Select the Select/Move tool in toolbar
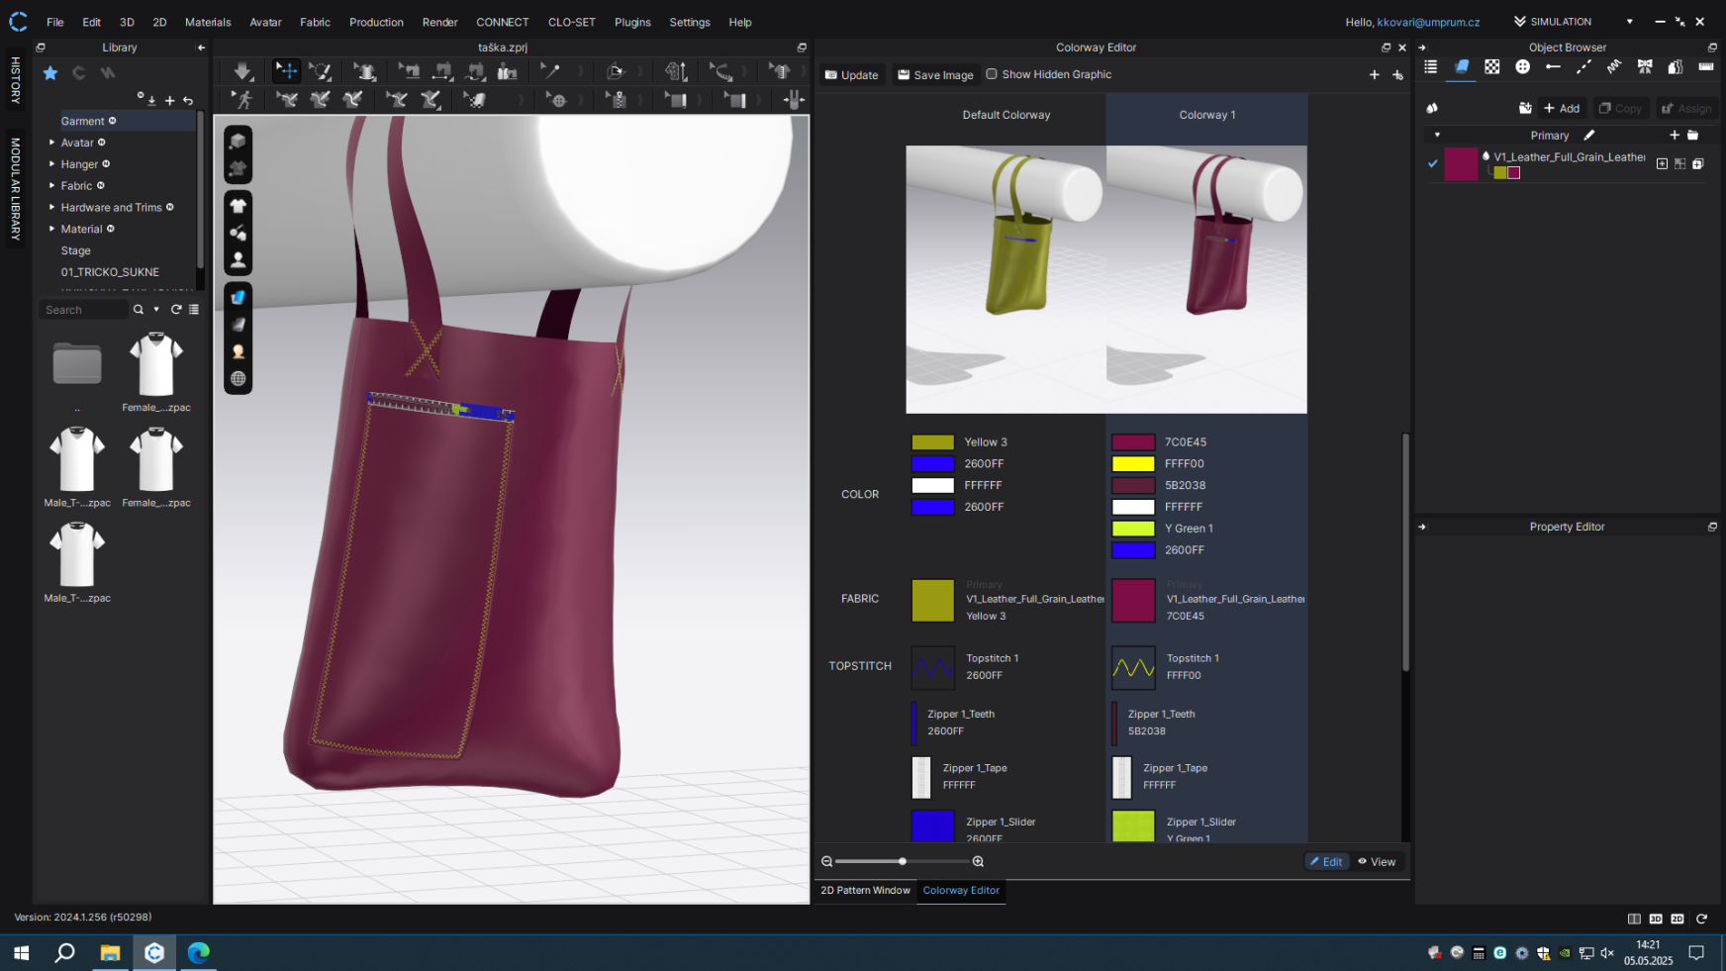 click(x=286, y=71)
